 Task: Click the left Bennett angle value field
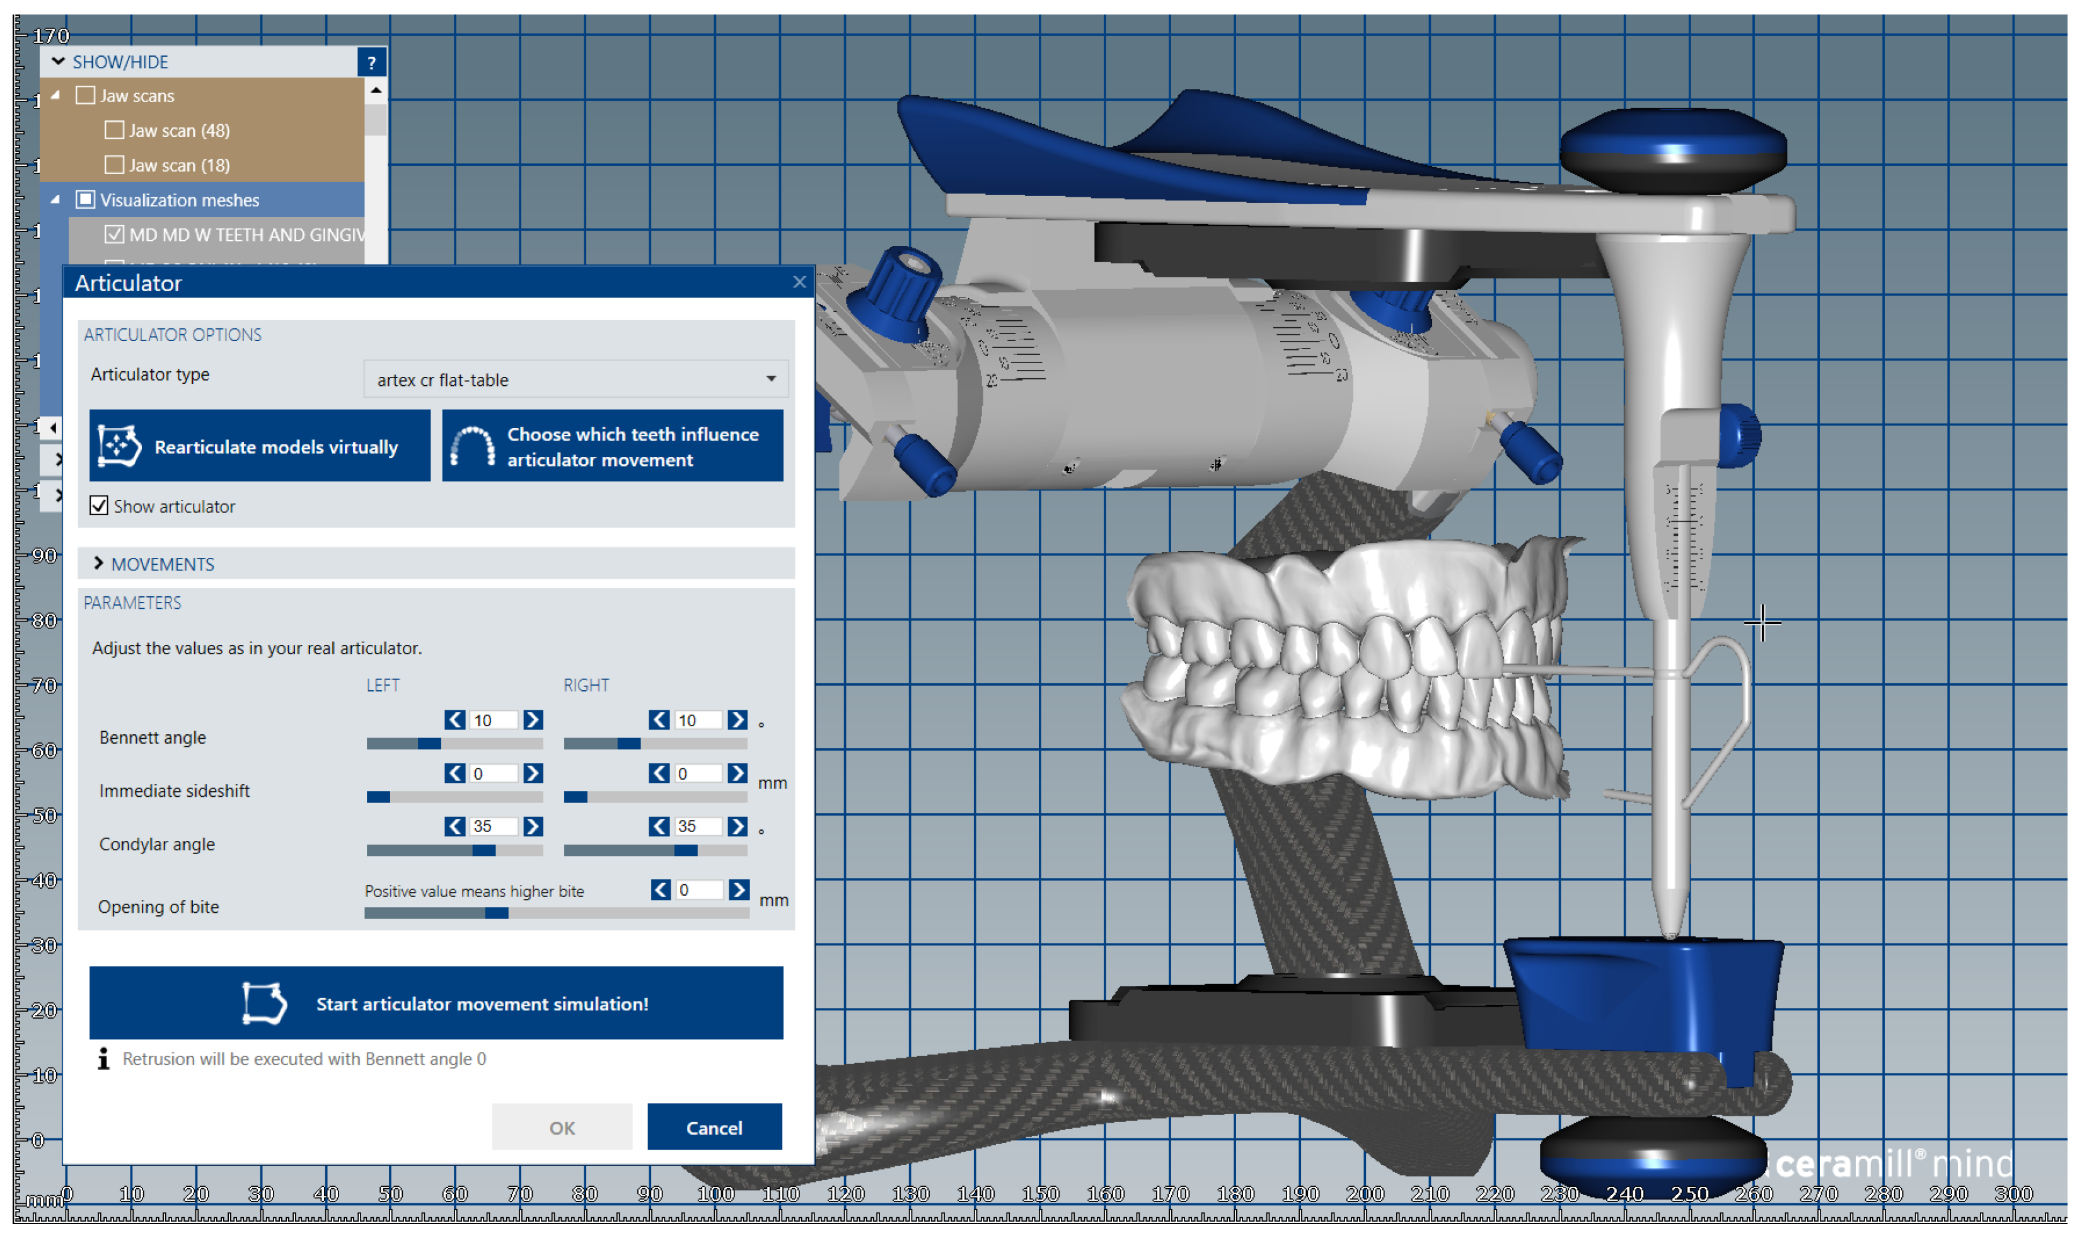pyautogui.click(x=492, y=720)
